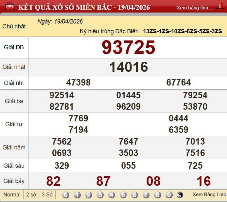Switch to 3 Số view

[47, 194]
